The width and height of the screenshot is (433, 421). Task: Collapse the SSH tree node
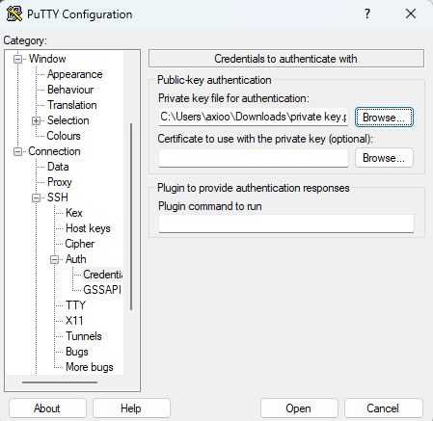pyautogui.click(x=37, y=197)
